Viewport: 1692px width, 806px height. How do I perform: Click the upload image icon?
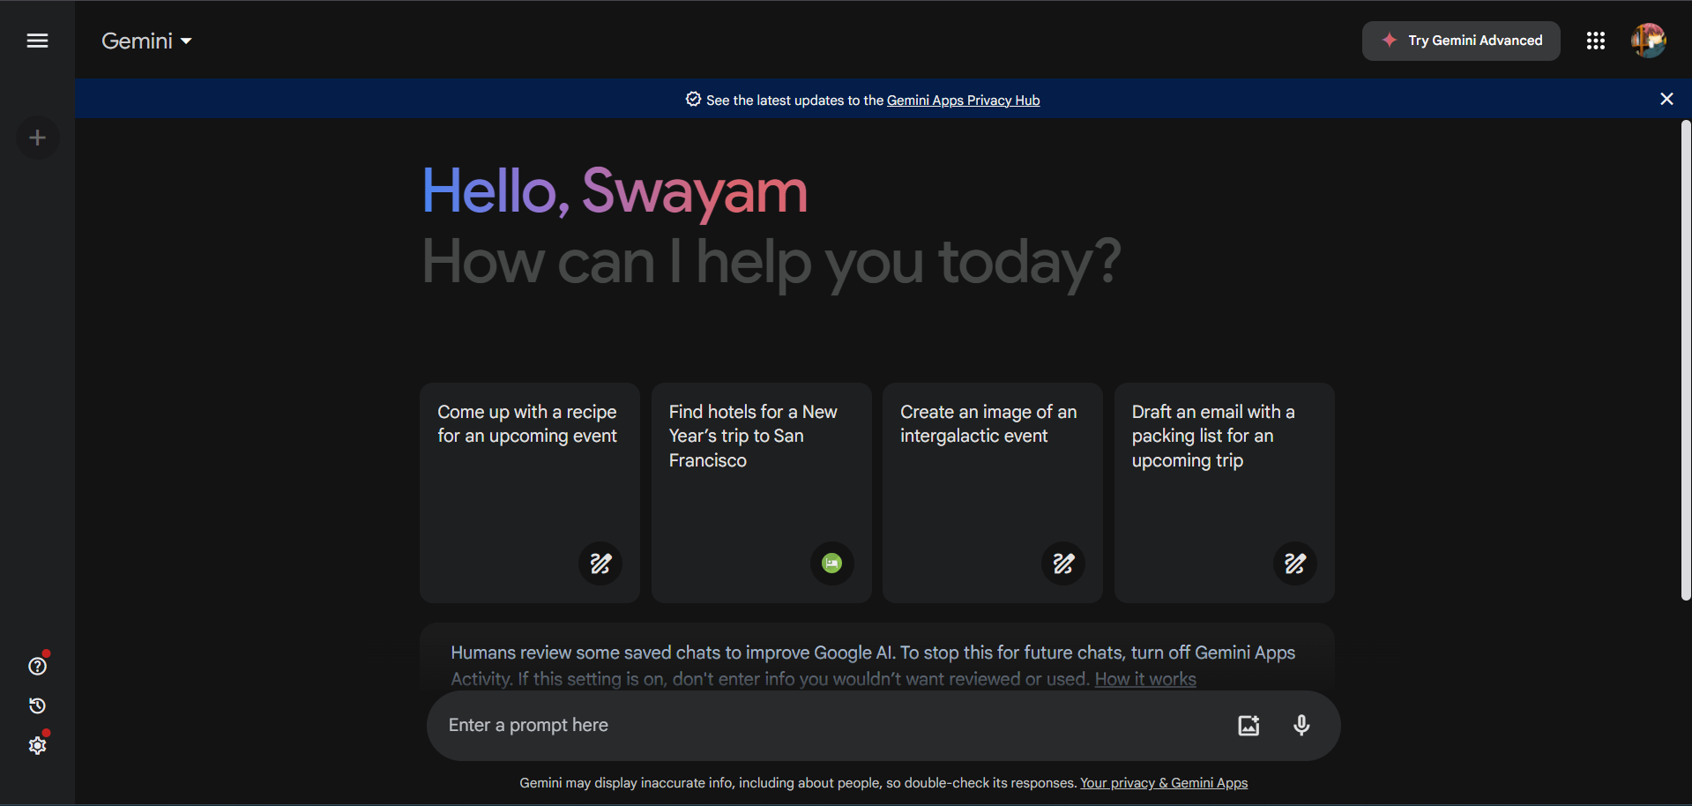coord(1249,725)
